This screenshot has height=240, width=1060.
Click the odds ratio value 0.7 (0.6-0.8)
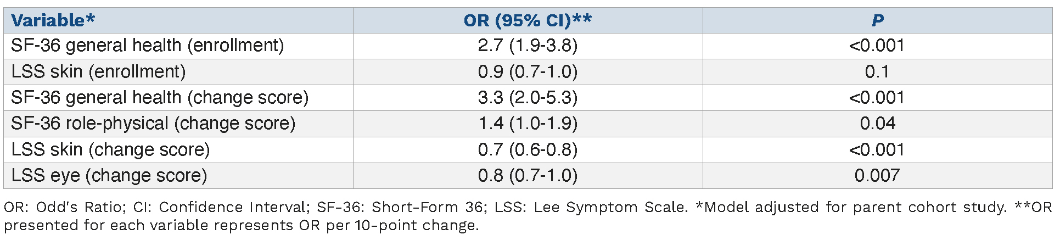click(x=528, y=149)
